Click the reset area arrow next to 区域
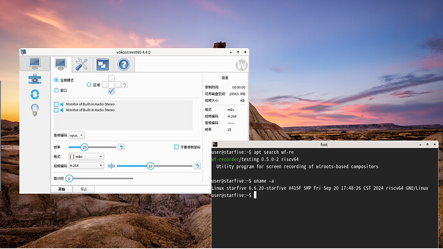The image size is (443, 249). (x=125, y=85)
